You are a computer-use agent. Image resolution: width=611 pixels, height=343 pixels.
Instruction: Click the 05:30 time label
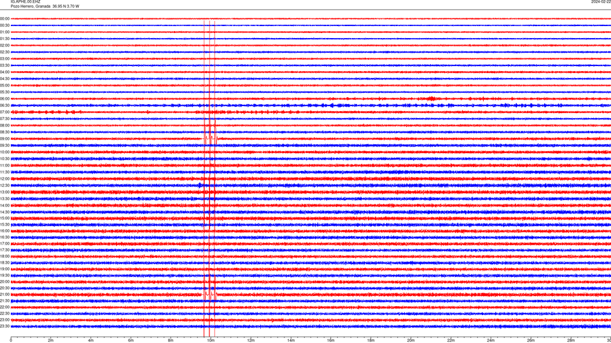pyautogui.click(x=4, y=91)
